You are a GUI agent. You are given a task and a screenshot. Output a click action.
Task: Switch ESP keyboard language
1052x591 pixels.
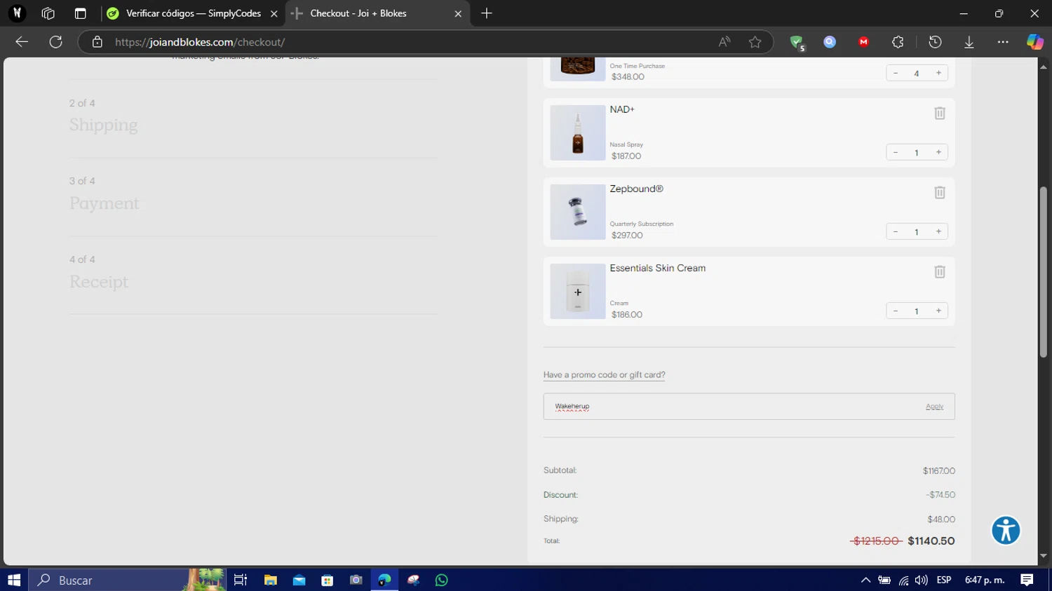tap(944, 580)
